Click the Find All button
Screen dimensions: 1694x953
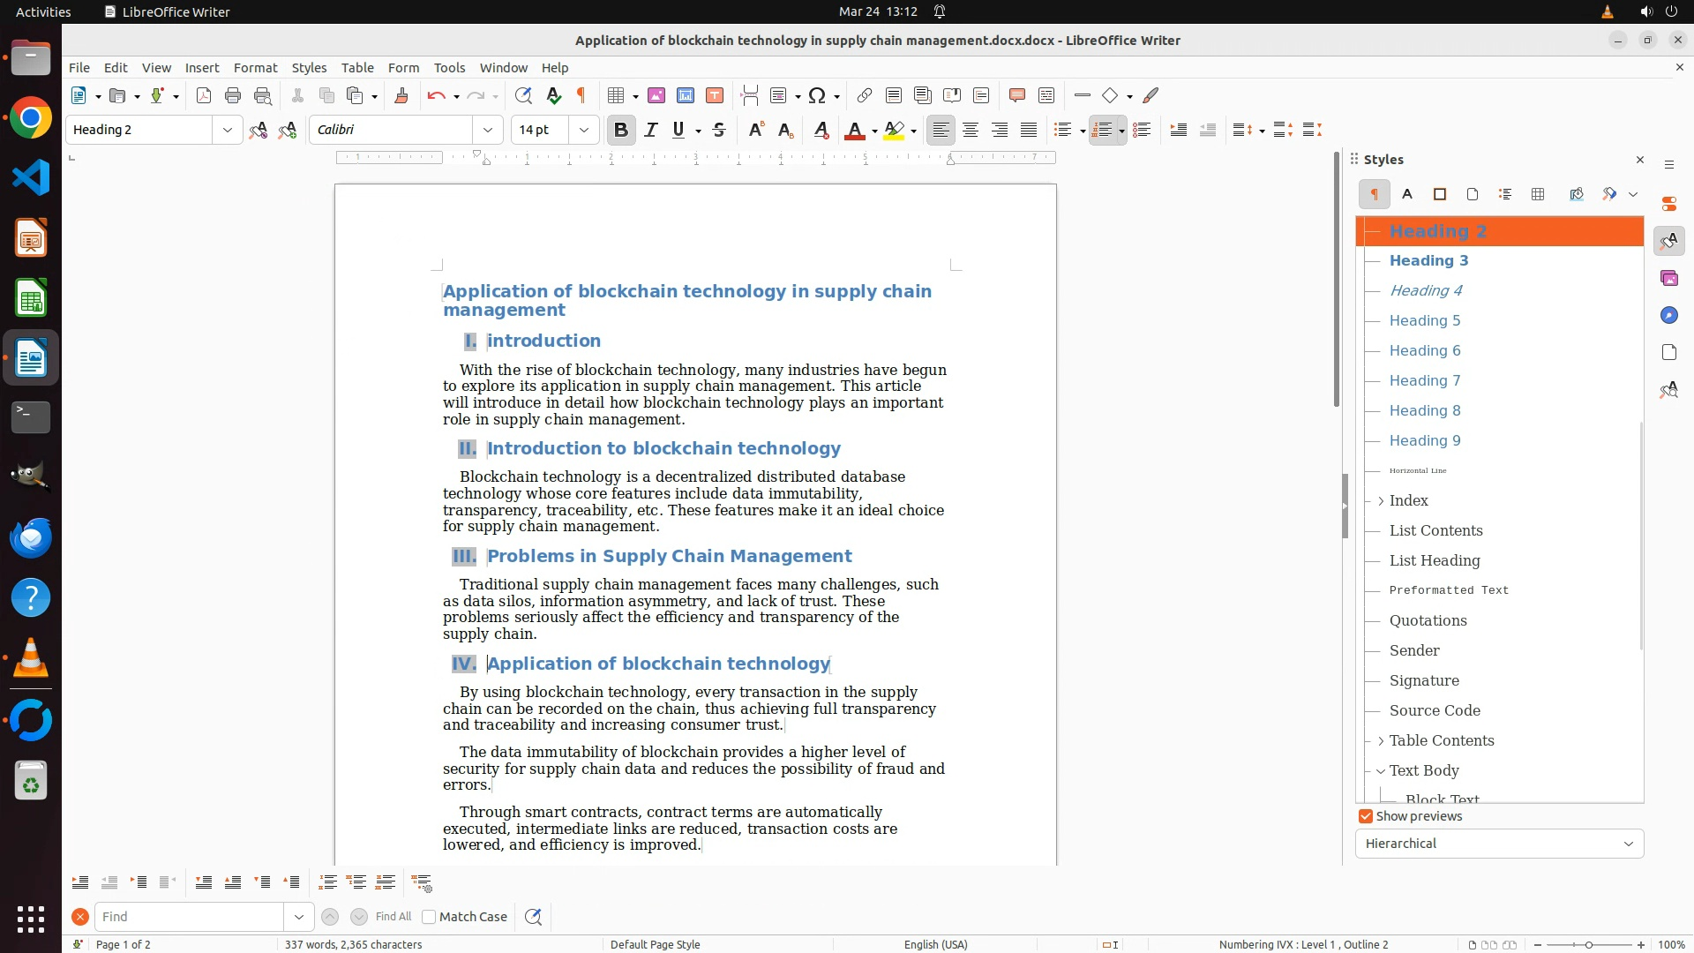394,917
